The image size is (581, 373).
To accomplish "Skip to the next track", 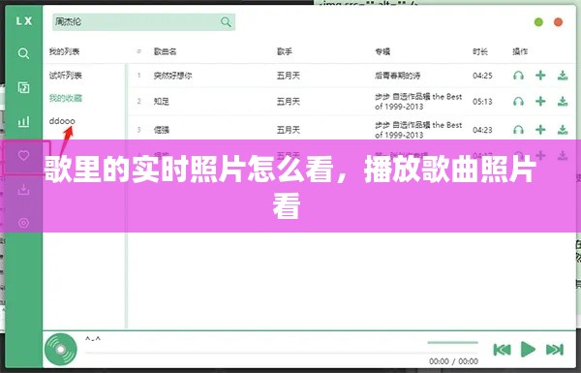I will pos(555,350).
